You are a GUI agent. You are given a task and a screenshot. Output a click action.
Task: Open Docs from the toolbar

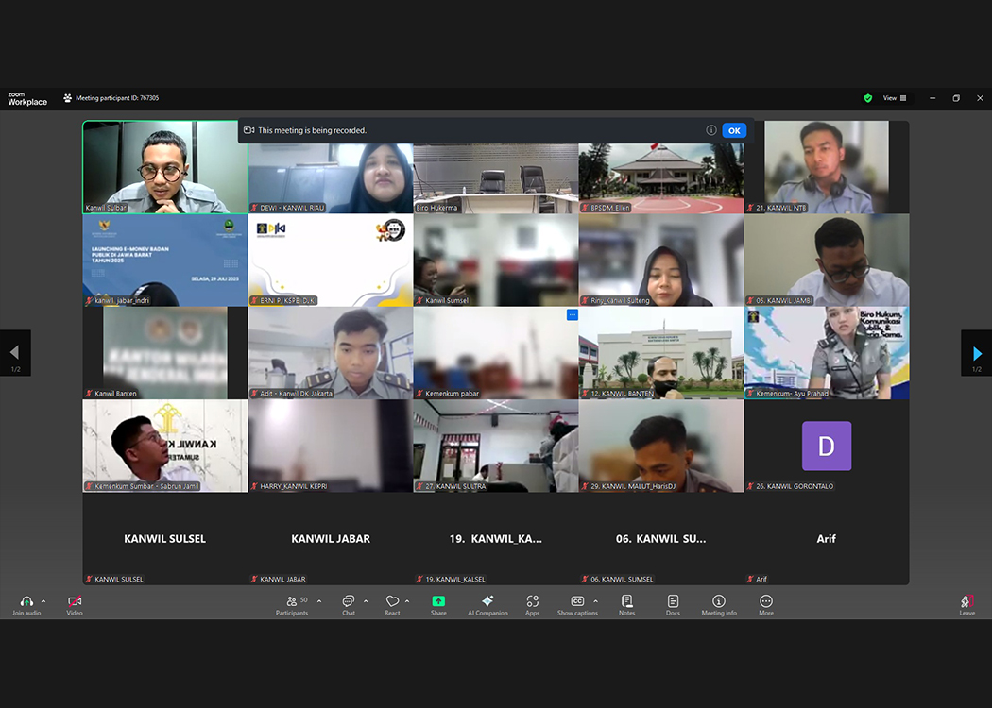point(673,602)
